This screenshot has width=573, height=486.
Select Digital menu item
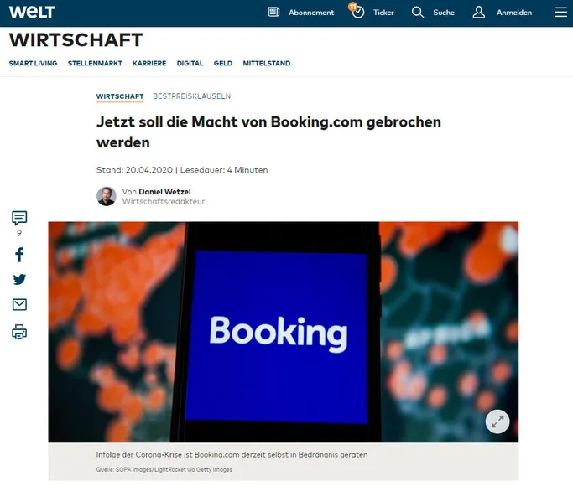190,63
